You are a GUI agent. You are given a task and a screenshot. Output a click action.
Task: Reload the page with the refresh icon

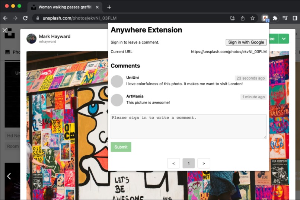[x=25, y=18]
